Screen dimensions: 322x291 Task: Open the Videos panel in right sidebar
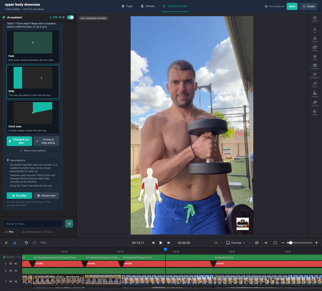315,19
